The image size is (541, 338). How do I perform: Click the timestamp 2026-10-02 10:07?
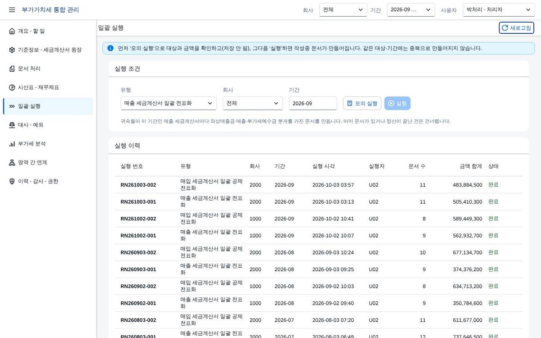pos(333,236)
